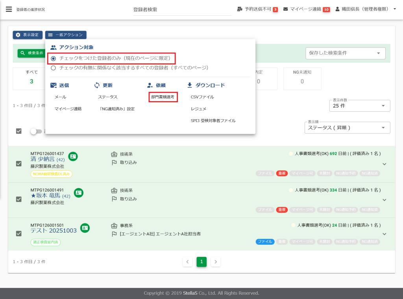This screenshot has width=403, height=299.
Task: Click the 表示設定 button
Action: pyautogui.click(x=27, y=35)
